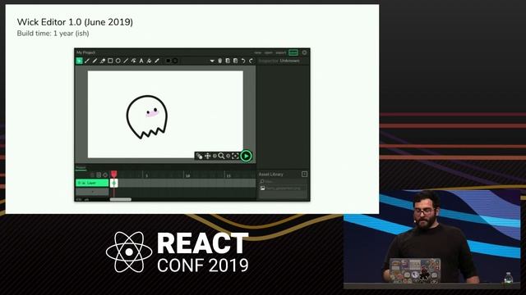Click the Undo arrow

(243, 61)
